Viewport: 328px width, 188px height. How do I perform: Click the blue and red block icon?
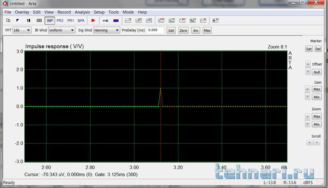[116, 20]
